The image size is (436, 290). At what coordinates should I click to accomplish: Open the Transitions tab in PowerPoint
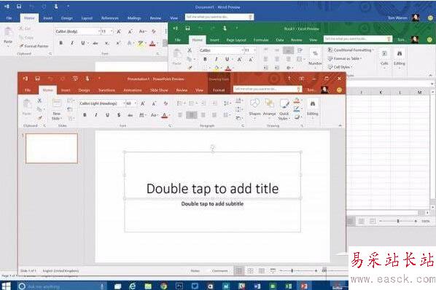106,90
